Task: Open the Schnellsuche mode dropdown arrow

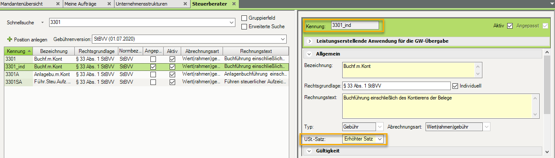Action: [42, 22]
